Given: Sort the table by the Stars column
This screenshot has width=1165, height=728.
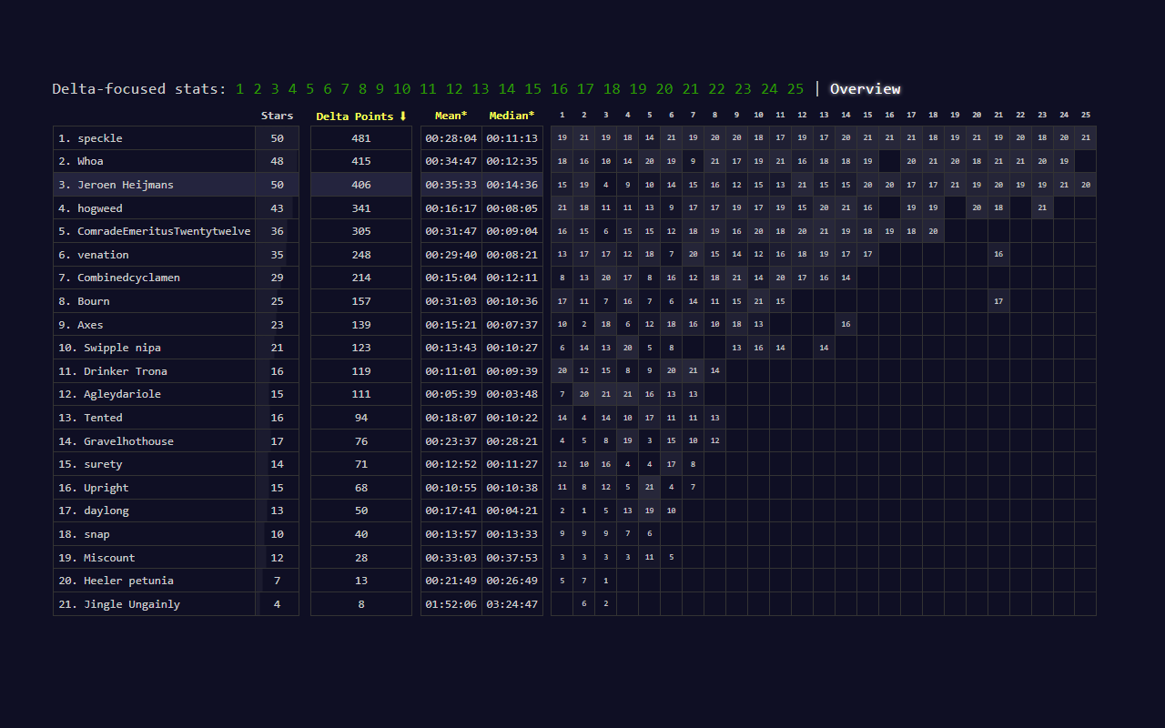Looking at the screenshot, I should [x=277, y=116].
